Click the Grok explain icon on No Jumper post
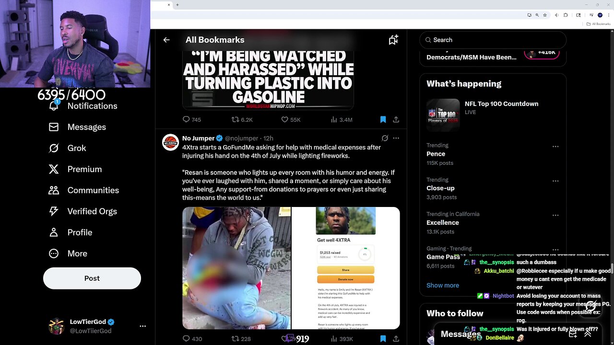614x345 pixels. pos(385,138)
